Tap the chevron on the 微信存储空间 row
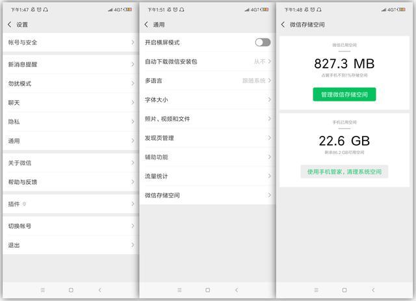The width and height of the screenshot is (416, 301). [x=270, y=195]
